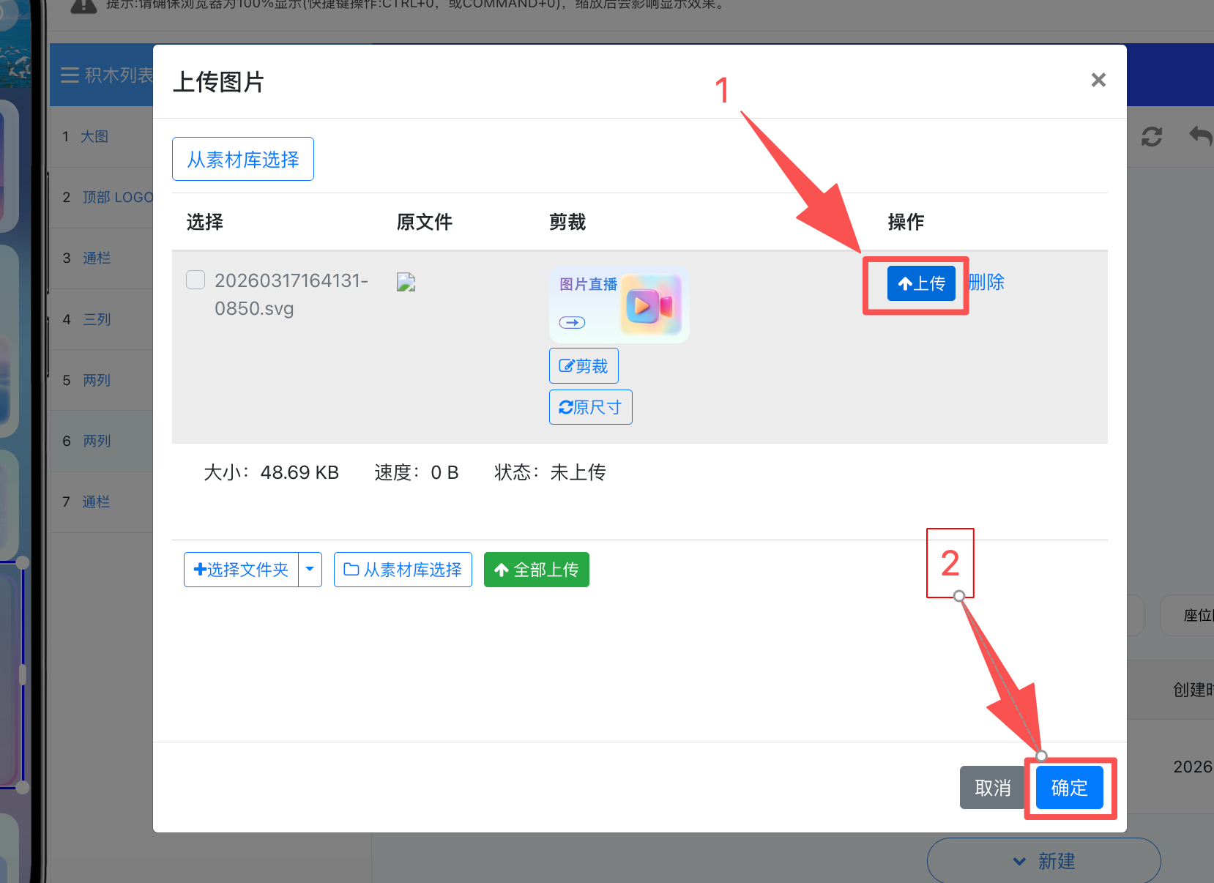
Task: Open the cropped 图片直播 preview thumbnail
Action: click(x=619, y=305)
